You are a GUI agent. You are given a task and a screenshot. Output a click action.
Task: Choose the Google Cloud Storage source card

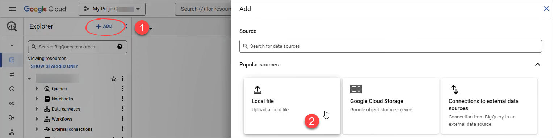[x=391, y=106]
